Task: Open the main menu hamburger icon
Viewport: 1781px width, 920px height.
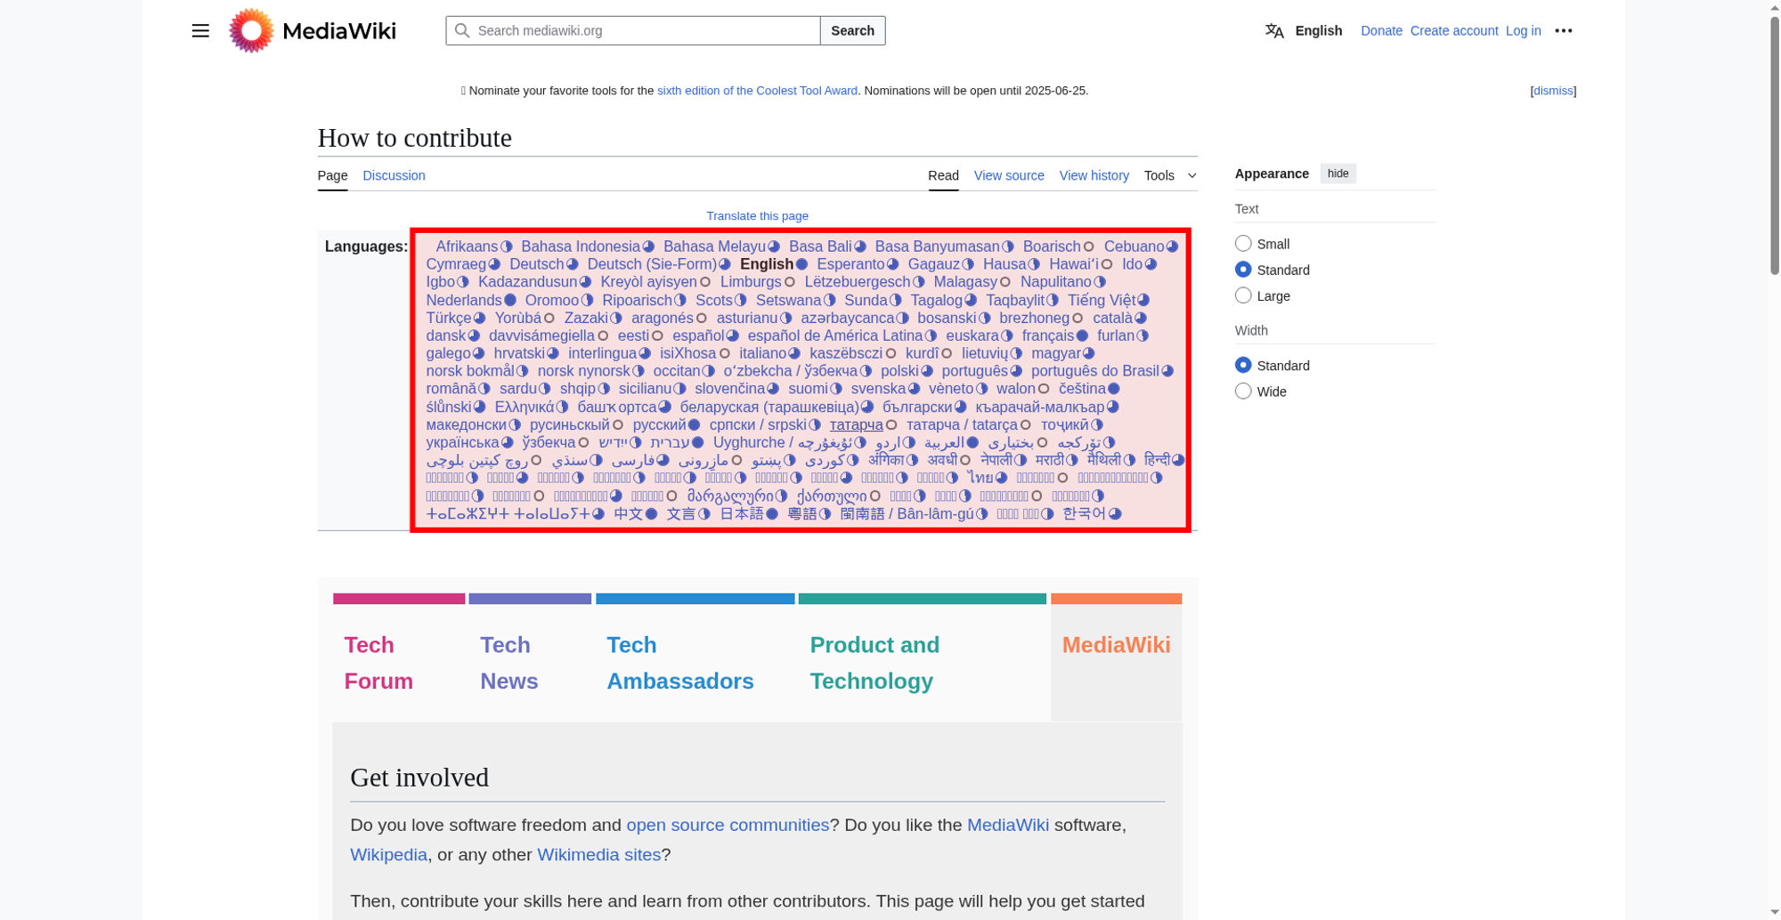Action: [200, 30]
